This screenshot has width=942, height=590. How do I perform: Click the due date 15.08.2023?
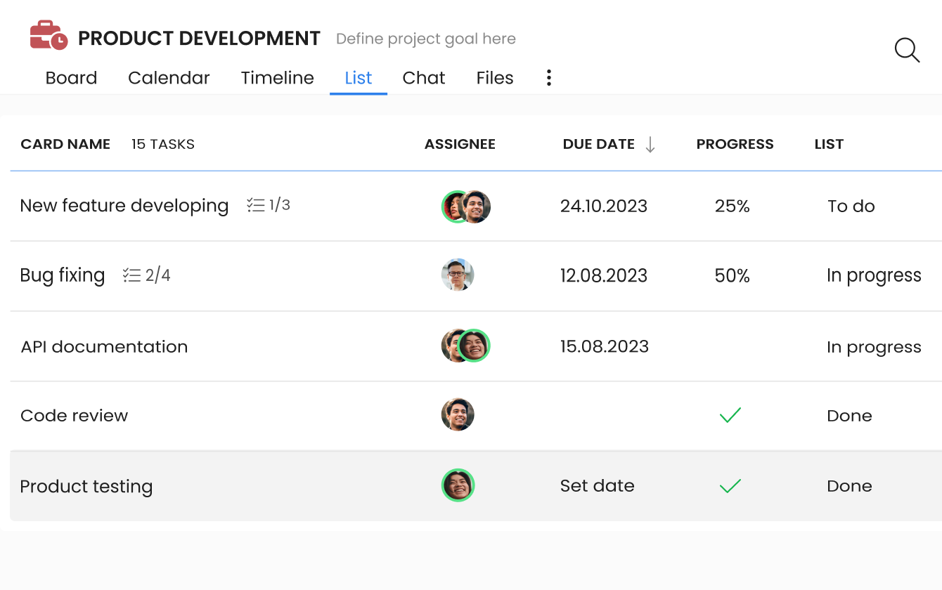pyautogui.click(x=605, y=346)
